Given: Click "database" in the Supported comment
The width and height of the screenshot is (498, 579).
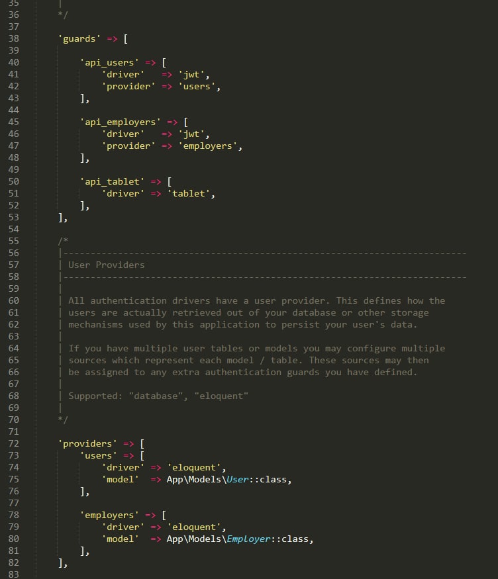Looking at the screenshot, I should click(x=156, y=396).
